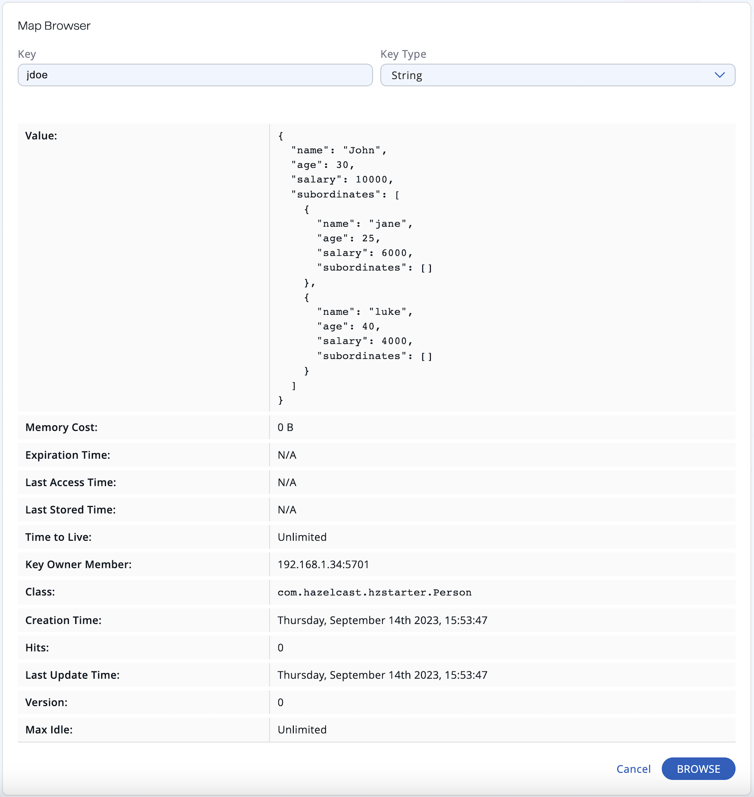Image resolution: width=754 pixels, height=797 pixels.
Task: Click the Version value 0
Action: click(x=281, y=702)
